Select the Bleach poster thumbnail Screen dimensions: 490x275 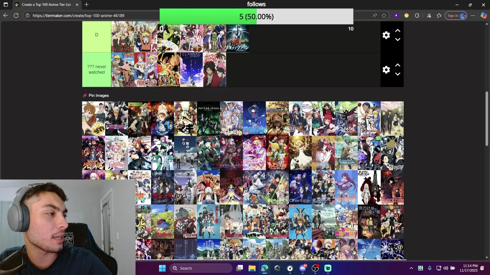[x=116, y=118]
